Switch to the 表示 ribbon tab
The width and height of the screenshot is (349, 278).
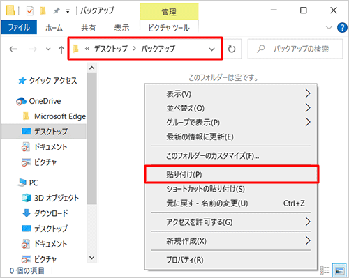tap(121, 28)
